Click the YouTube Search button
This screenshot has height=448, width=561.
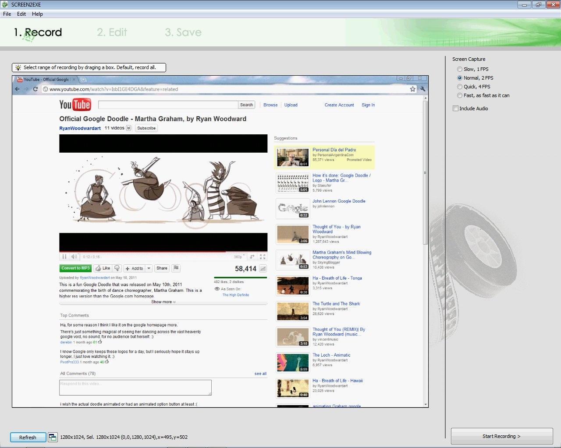pyautogui.click(x=246, y=105)
